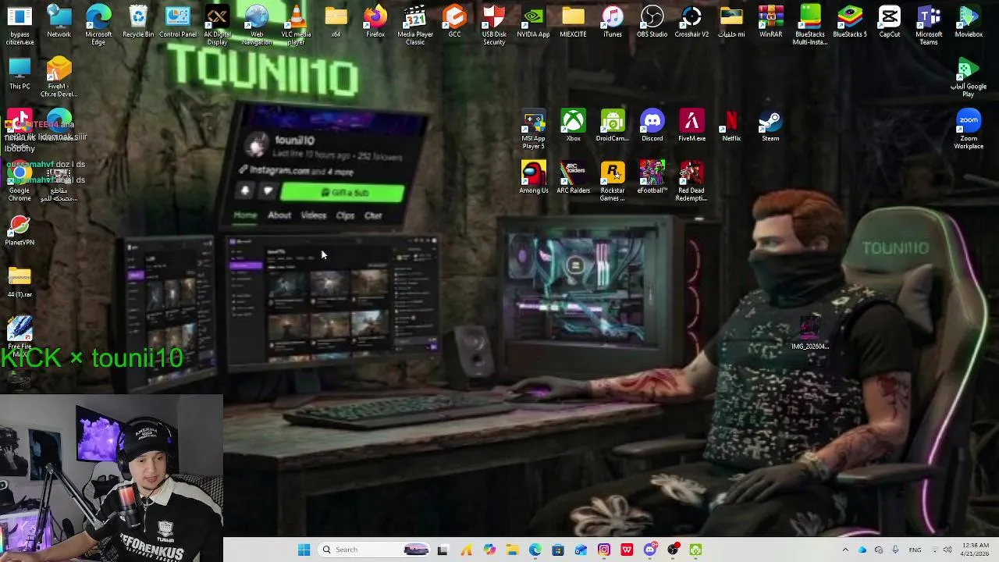The image size is (999, 562).
Task: Select the NVIDIA App desktop icon
Action: (533, 21)
